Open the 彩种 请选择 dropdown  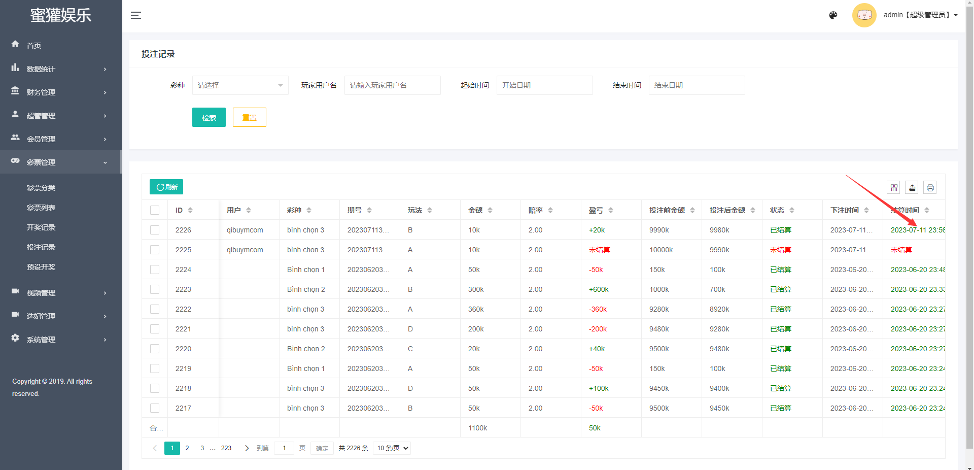click(240, 85)
